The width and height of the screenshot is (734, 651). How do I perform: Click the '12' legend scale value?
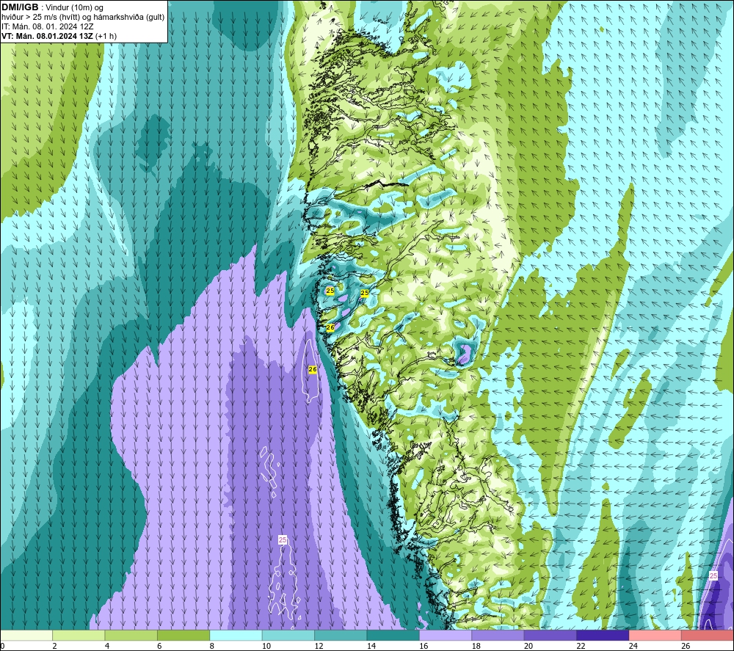[x=319, y=646]
